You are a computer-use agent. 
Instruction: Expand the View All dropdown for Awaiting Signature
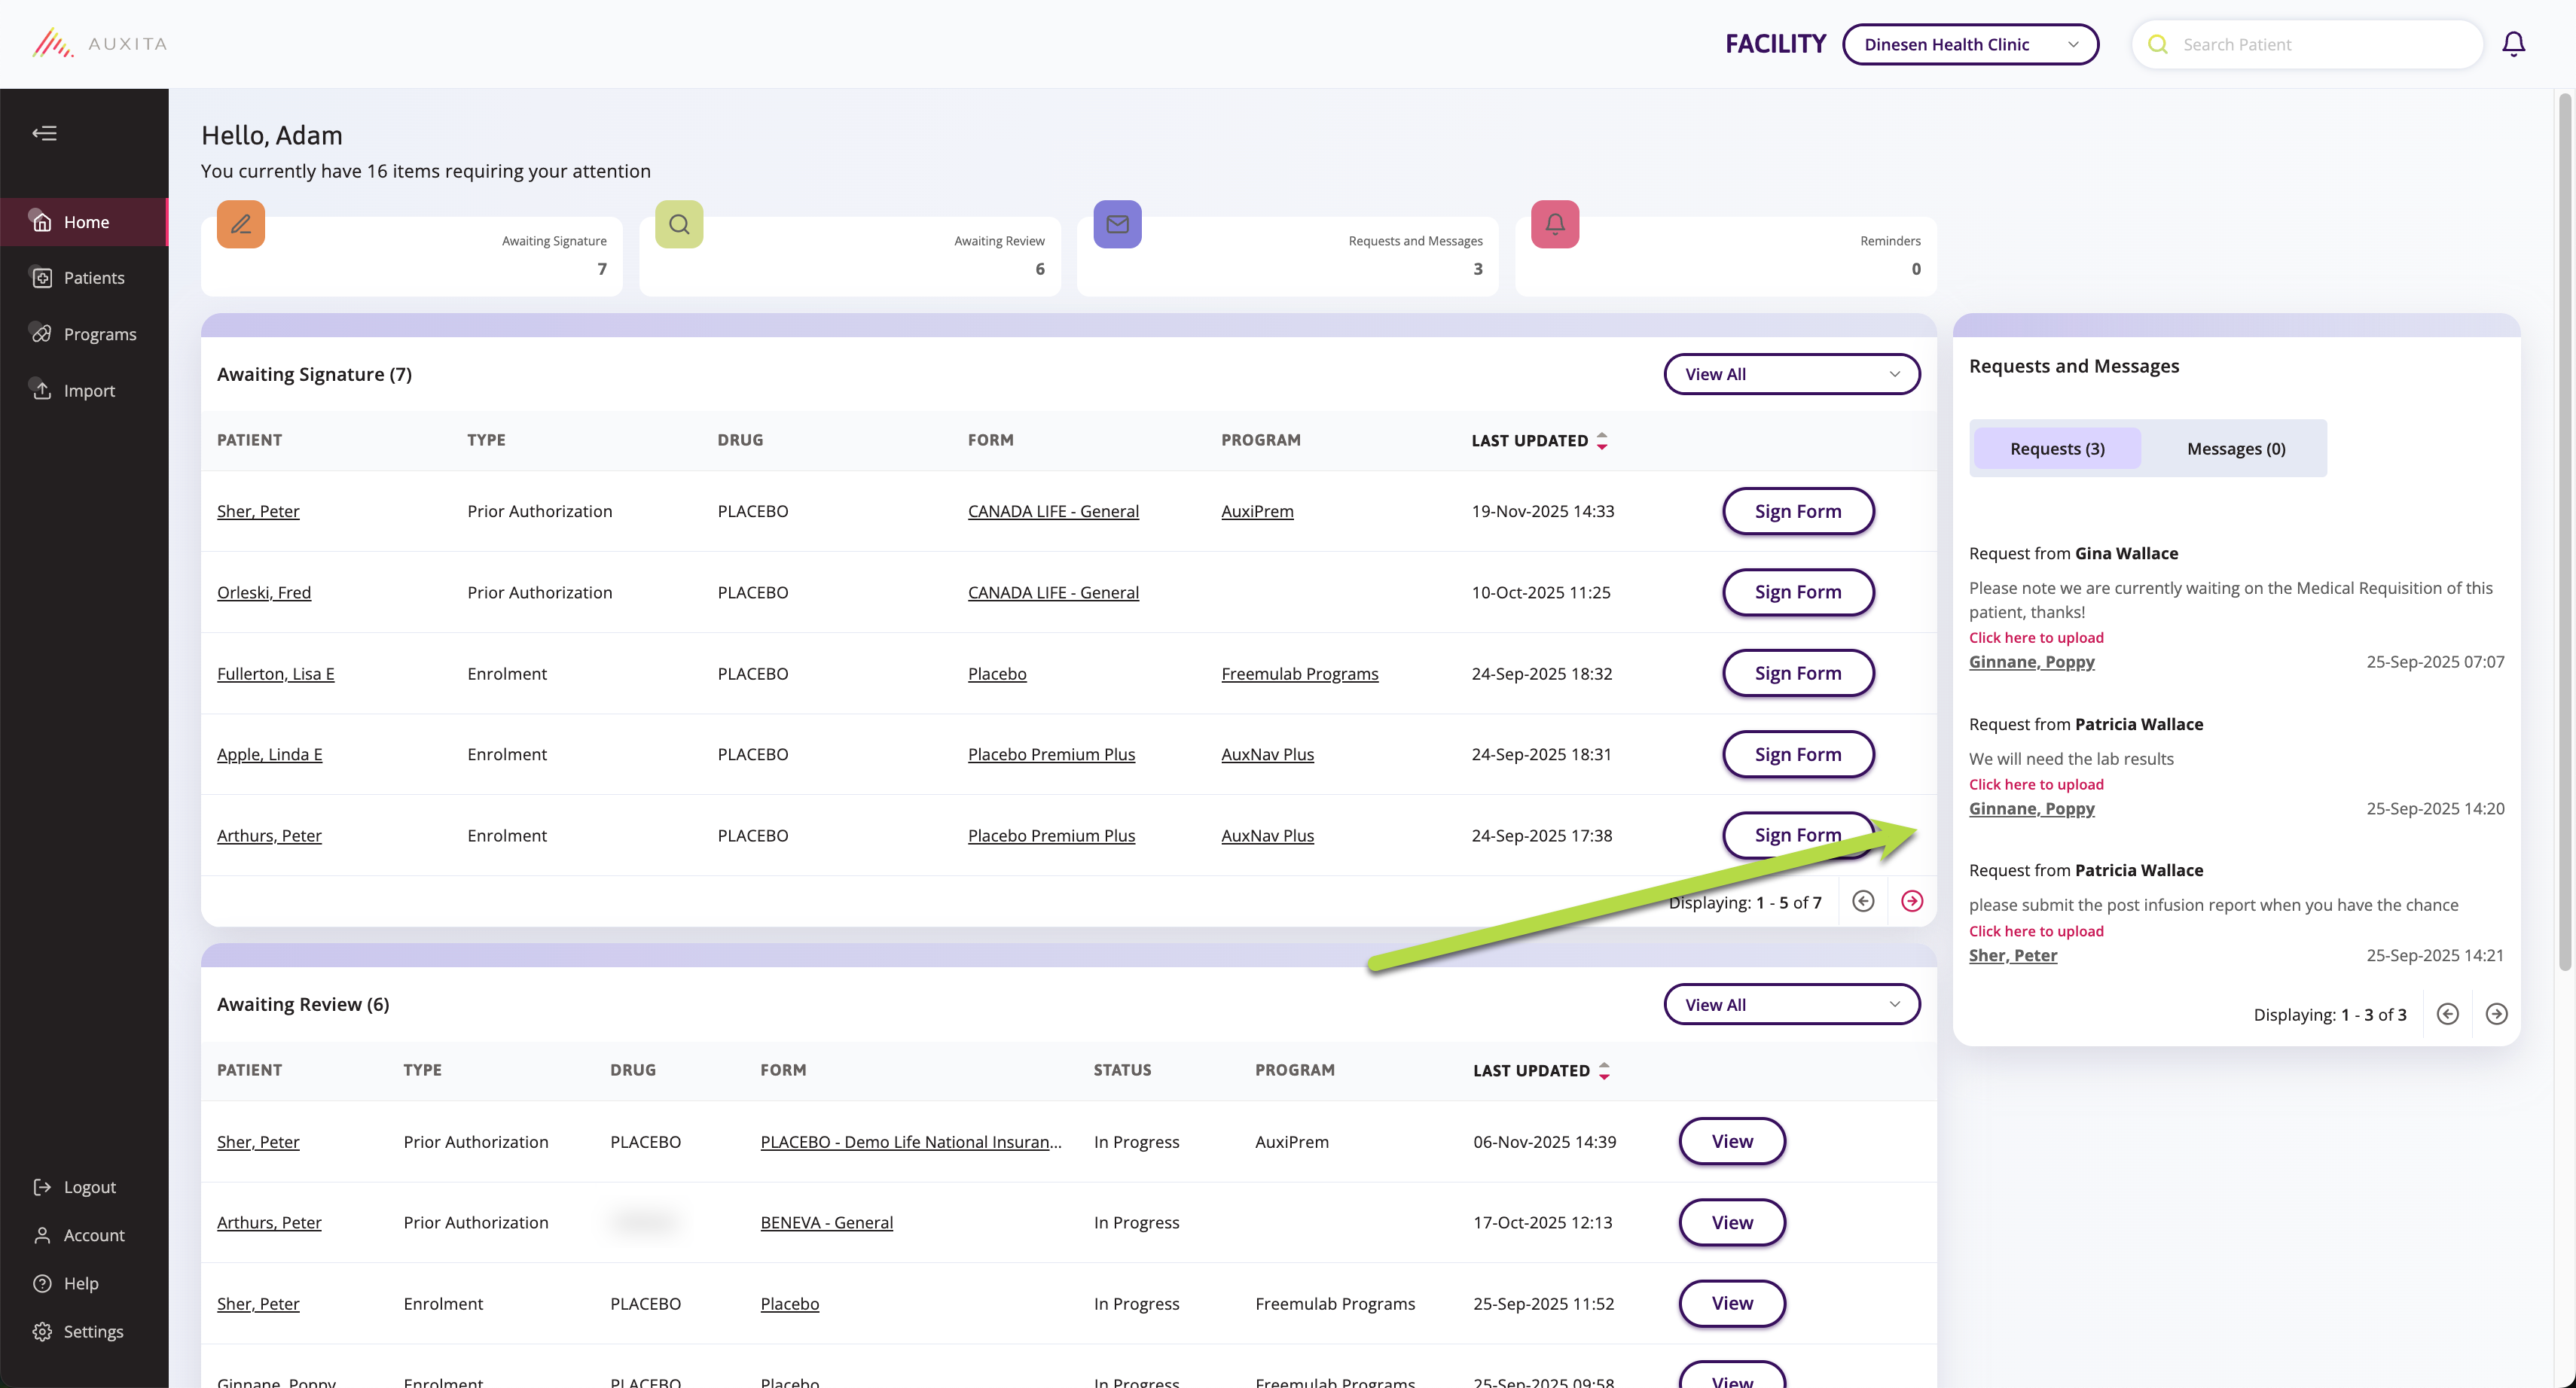pos(1791,373)
